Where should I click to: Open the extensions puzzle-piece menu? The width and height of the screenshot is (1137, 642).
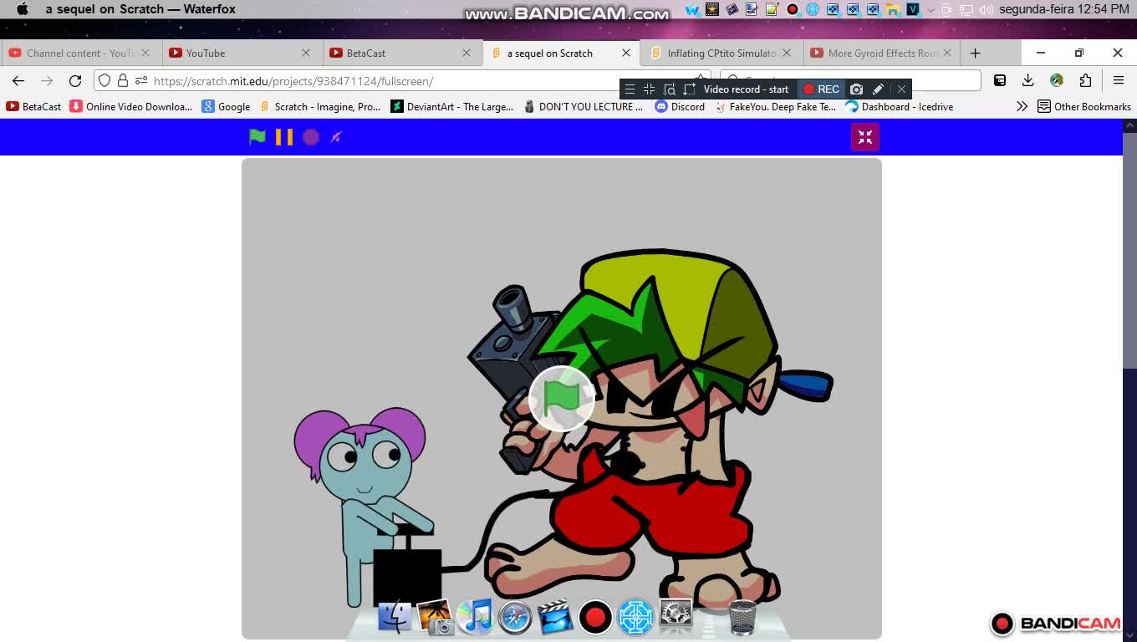1085,80
